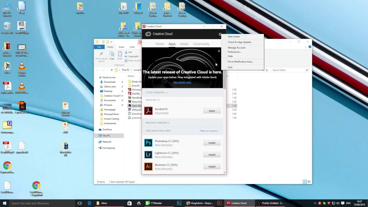The image size is (368, 207).
Task: Click the Lightroom CC (2015) app icon
Action: point(148,154)
